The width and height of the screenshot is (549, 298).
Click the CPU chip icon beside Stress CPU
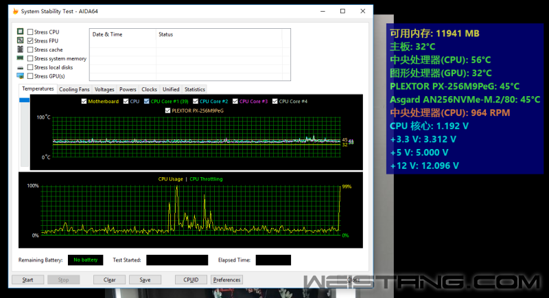[21, 32]
